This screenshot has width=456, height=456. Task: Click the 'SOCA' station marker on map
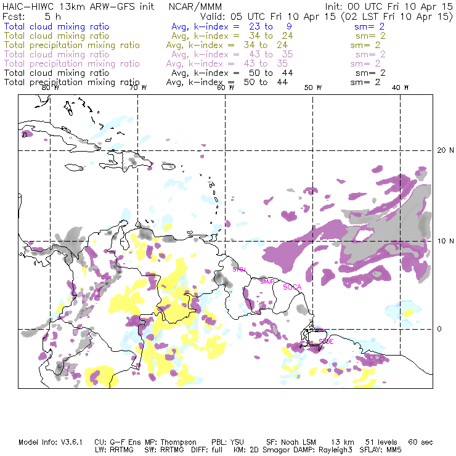(292, 287)
